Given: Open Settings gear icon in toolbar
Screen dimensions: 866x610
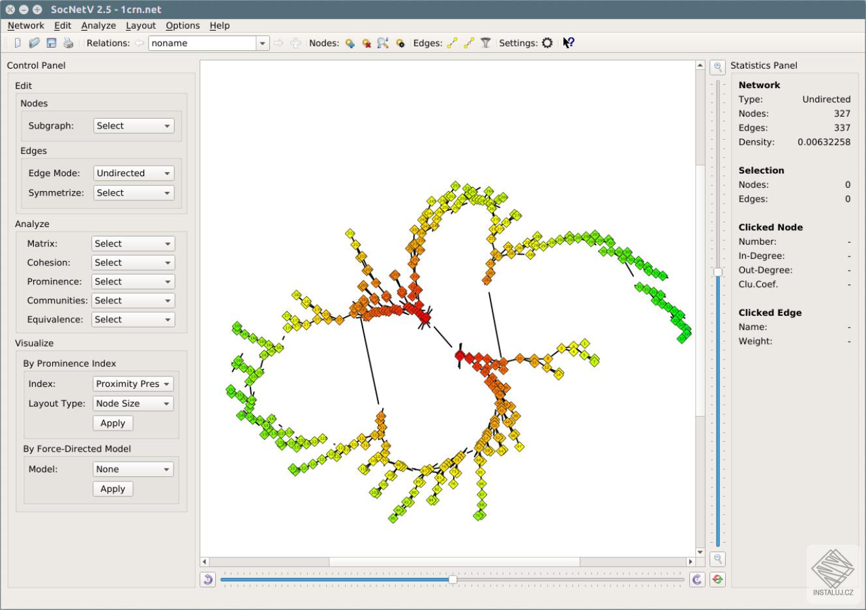Looking at the screenshot, I should [x=547, y=43].
